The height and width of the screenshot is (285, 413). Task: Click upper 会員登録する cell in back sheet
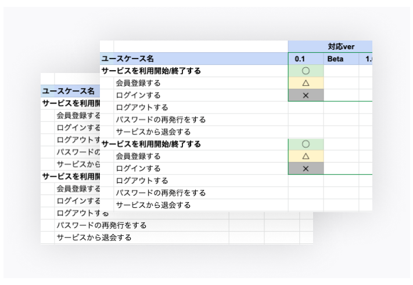[77, 115]
